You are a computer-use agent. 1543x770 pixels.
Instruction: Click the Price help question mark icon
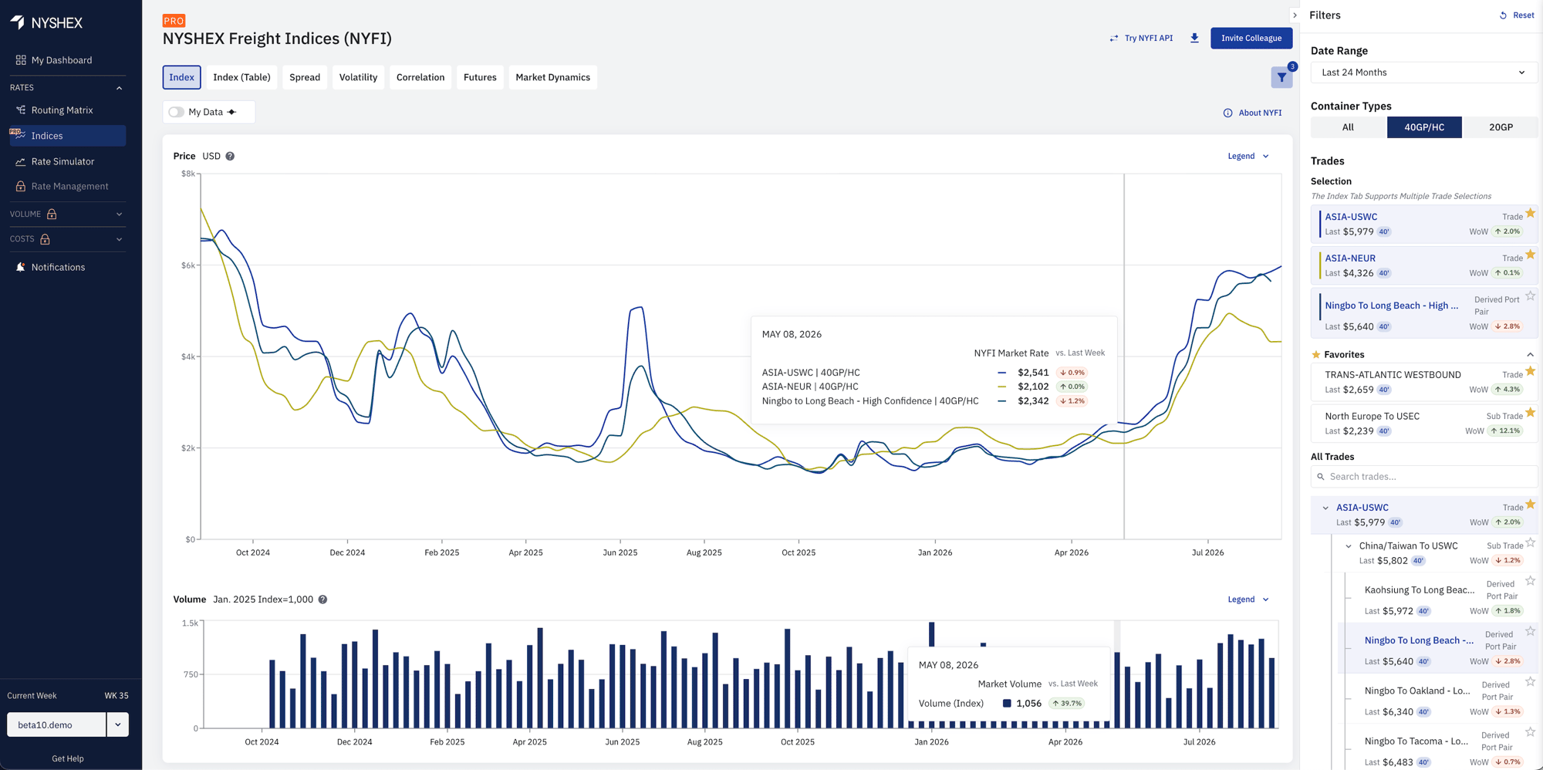pos(230,156)
